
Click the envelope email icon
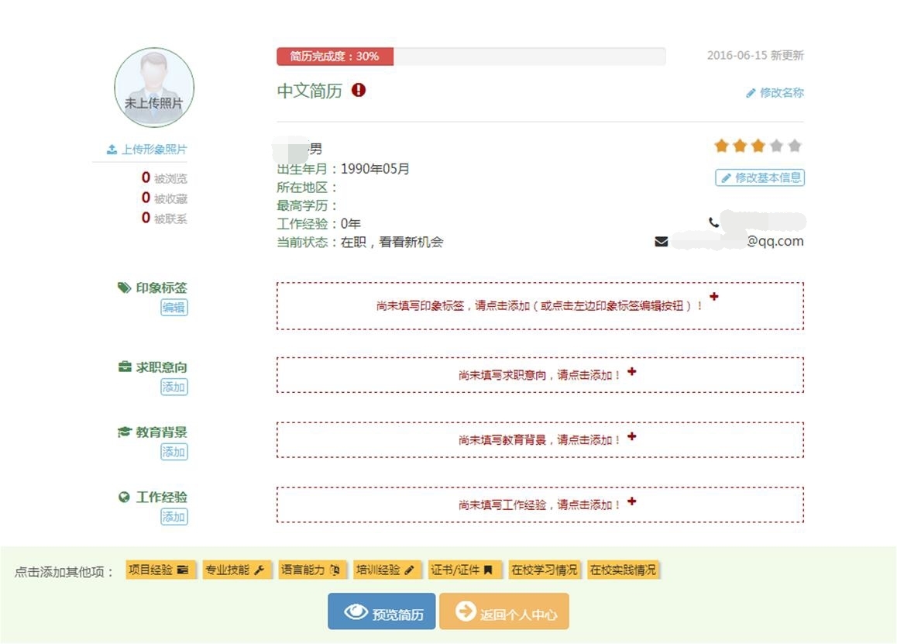pos(661,242)
